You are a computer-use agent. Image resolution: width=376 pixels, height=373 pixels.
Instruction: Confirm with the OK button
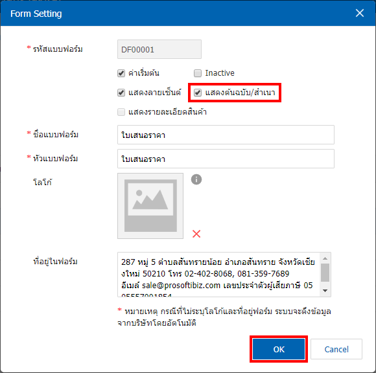point(279,349)
